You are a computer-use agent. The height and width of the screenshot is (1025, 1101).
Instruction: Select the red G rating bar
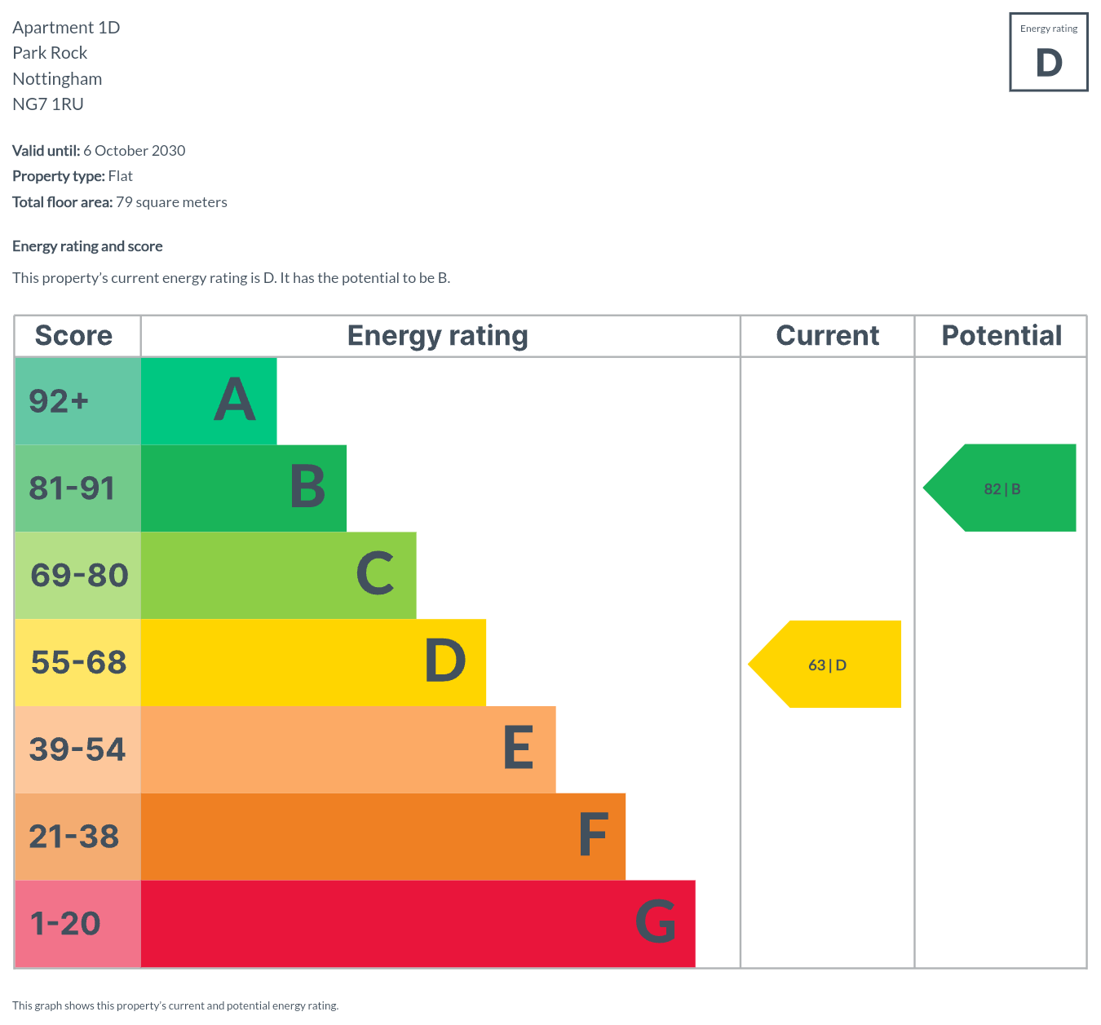tap(418, 924)
